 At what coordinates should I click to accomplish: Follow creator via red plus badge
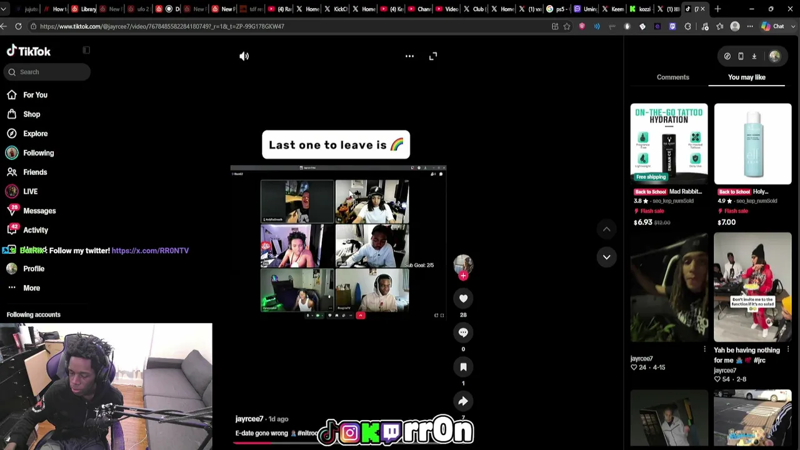pyautogui.click(x=463, y=276)
